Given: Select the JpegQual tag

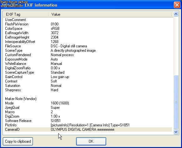Looking at the screenshot, I should (x=12, y=108).
